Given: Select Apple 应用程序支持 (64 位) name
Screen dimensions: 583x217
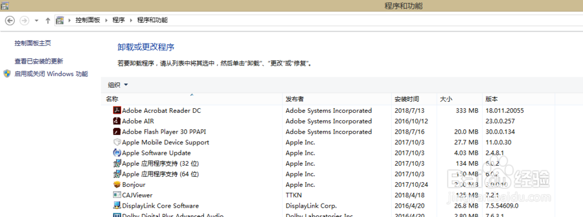Looking at the screenshot, I should [x=161, y=174].
